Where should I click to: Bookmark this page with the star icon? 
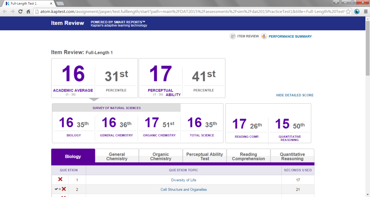pos(348,12)
